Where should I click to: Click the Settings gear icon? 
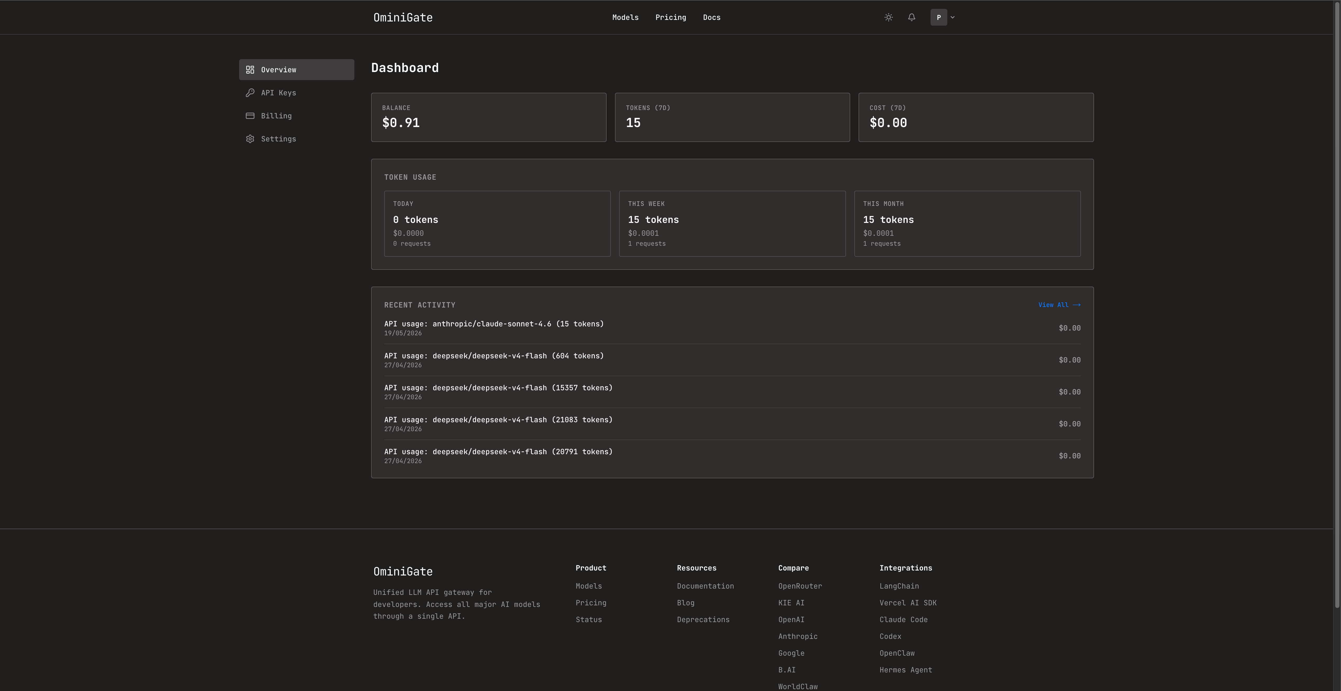(250, 139)
